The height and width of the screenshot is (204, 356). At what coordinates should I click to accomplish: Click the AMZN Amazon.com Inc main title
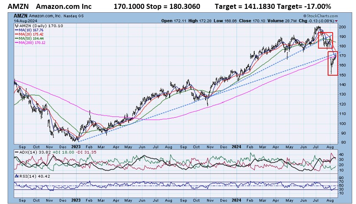(50, 6)
